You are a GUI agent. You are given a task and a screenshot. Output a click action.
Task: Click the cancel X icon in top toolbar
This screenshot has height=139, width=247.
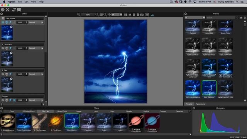pos(8,10)
